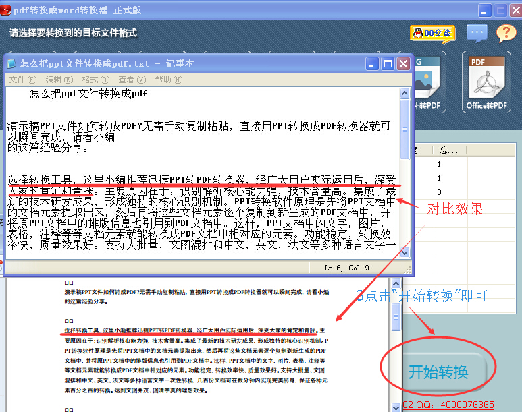Close the pdf转换成word转换器 main window

coord(516,11)
